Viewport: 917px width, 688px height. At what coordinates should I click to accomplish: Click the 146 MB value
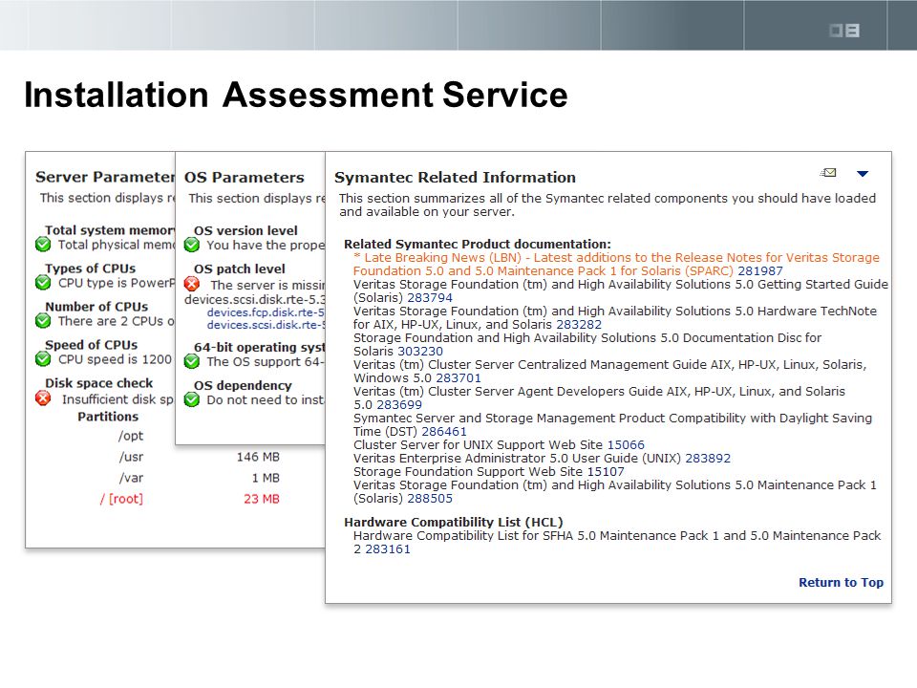[x=258, y=457]
